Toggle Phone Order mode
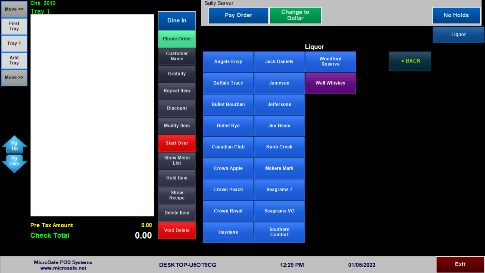Viewport: 485px width, 273px height. coord(177,39)
